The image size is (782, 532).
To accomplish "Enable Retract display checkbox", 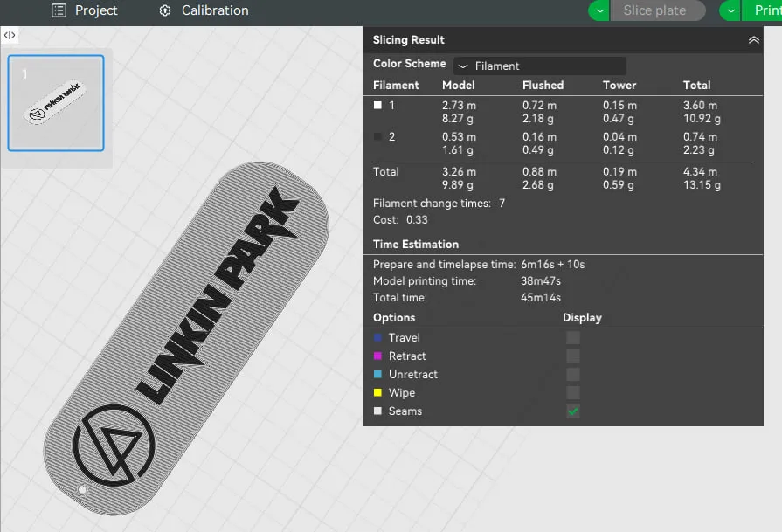I will pyautogui.click(x=573, y=356).
